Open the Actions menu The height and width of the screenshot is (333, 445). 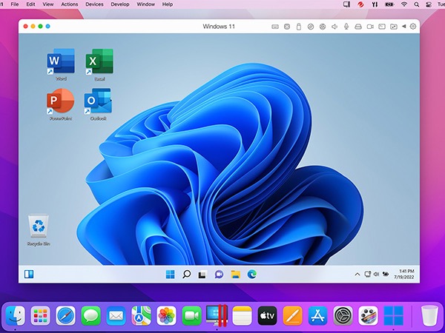tap(70, 4)
